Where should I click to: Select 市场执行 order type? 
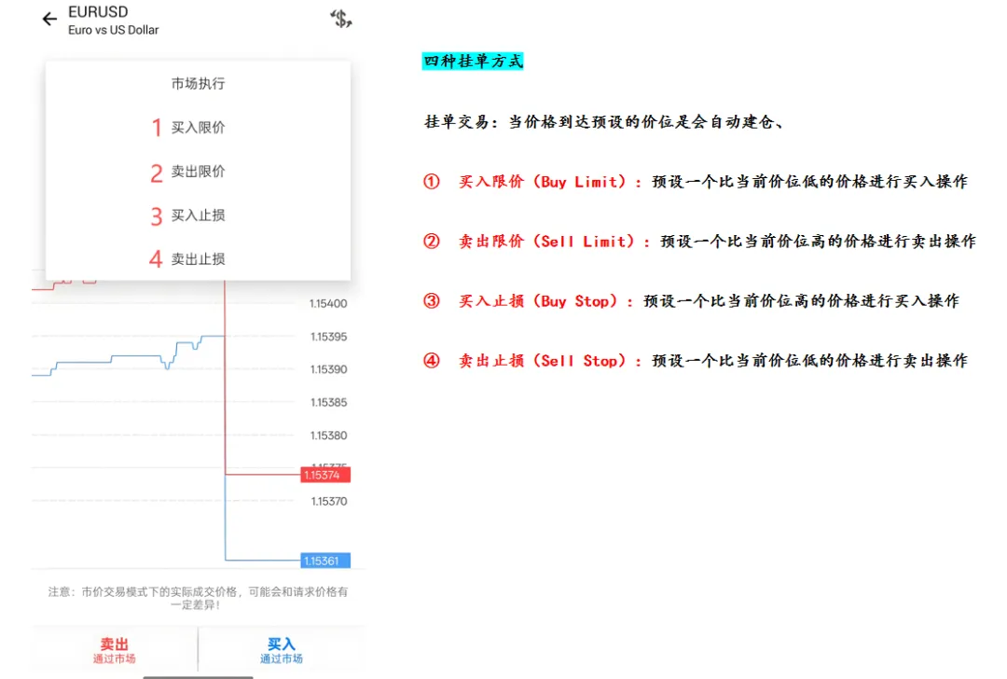click(x=198, y=84)
